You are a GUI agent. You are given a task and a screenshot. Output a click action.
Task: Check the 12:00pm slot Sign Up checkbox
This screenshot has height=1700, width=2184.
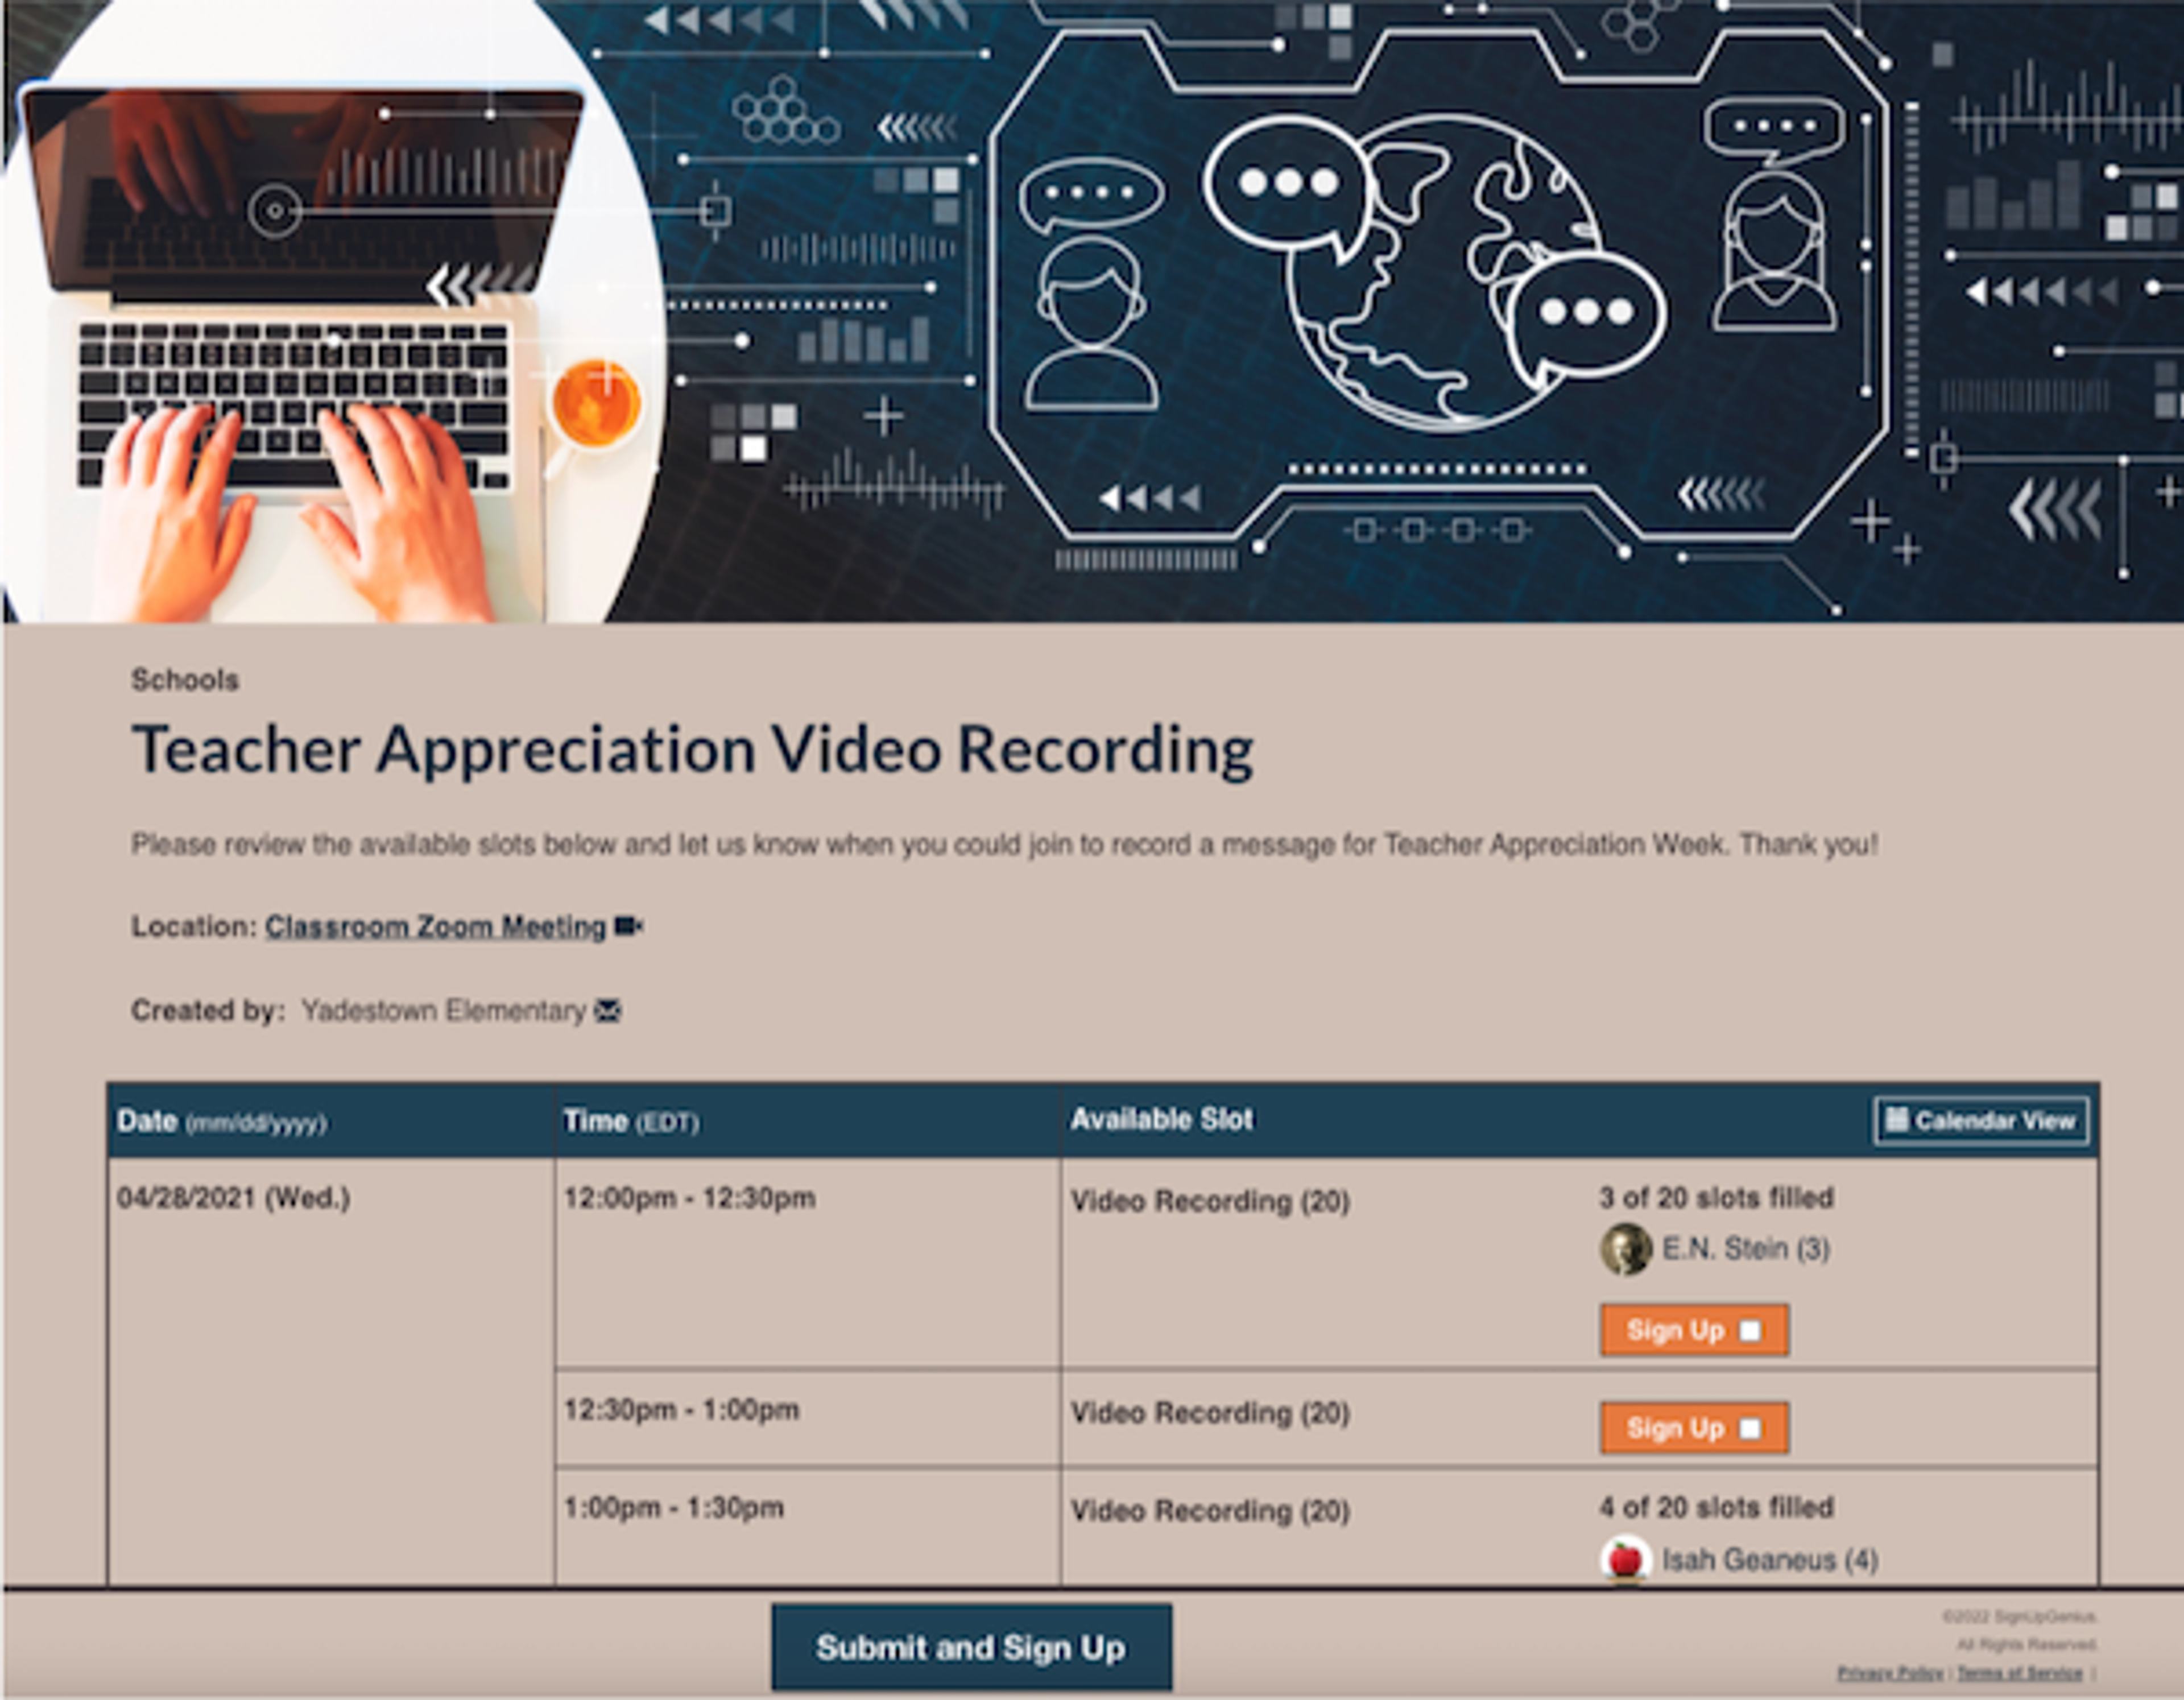pos(1750,1330)
